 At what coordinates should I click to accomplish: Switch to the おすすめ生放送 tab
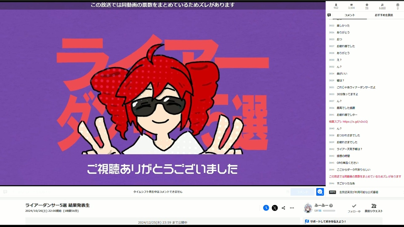coord(384,15)
